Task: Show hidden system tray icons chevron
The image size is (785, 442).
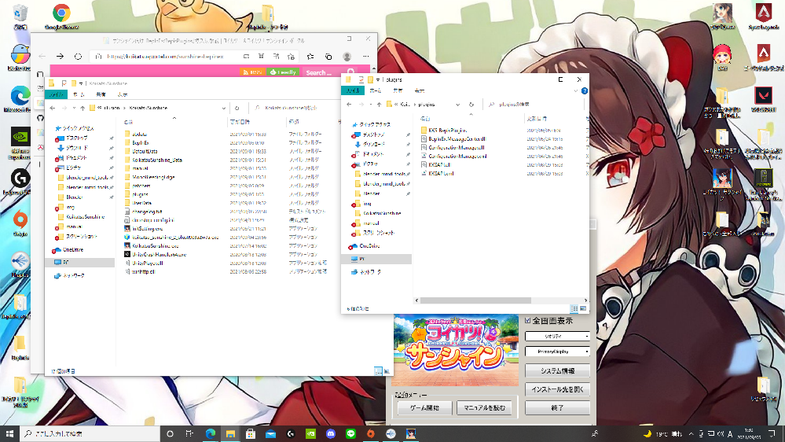Action: [691, 433]
